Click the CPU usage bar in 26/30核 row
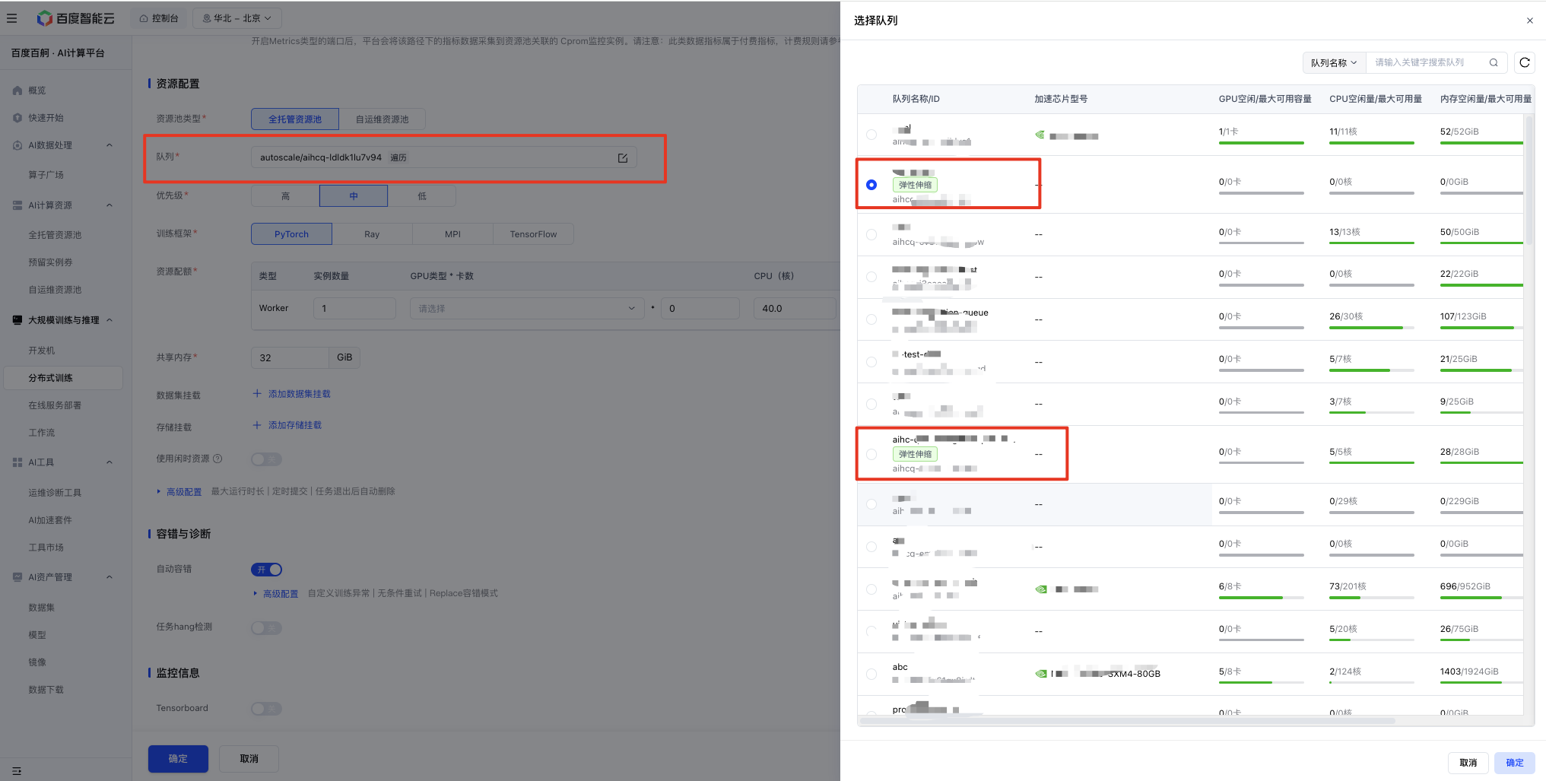The image size is (1546, 781). tap(1372, 328)
